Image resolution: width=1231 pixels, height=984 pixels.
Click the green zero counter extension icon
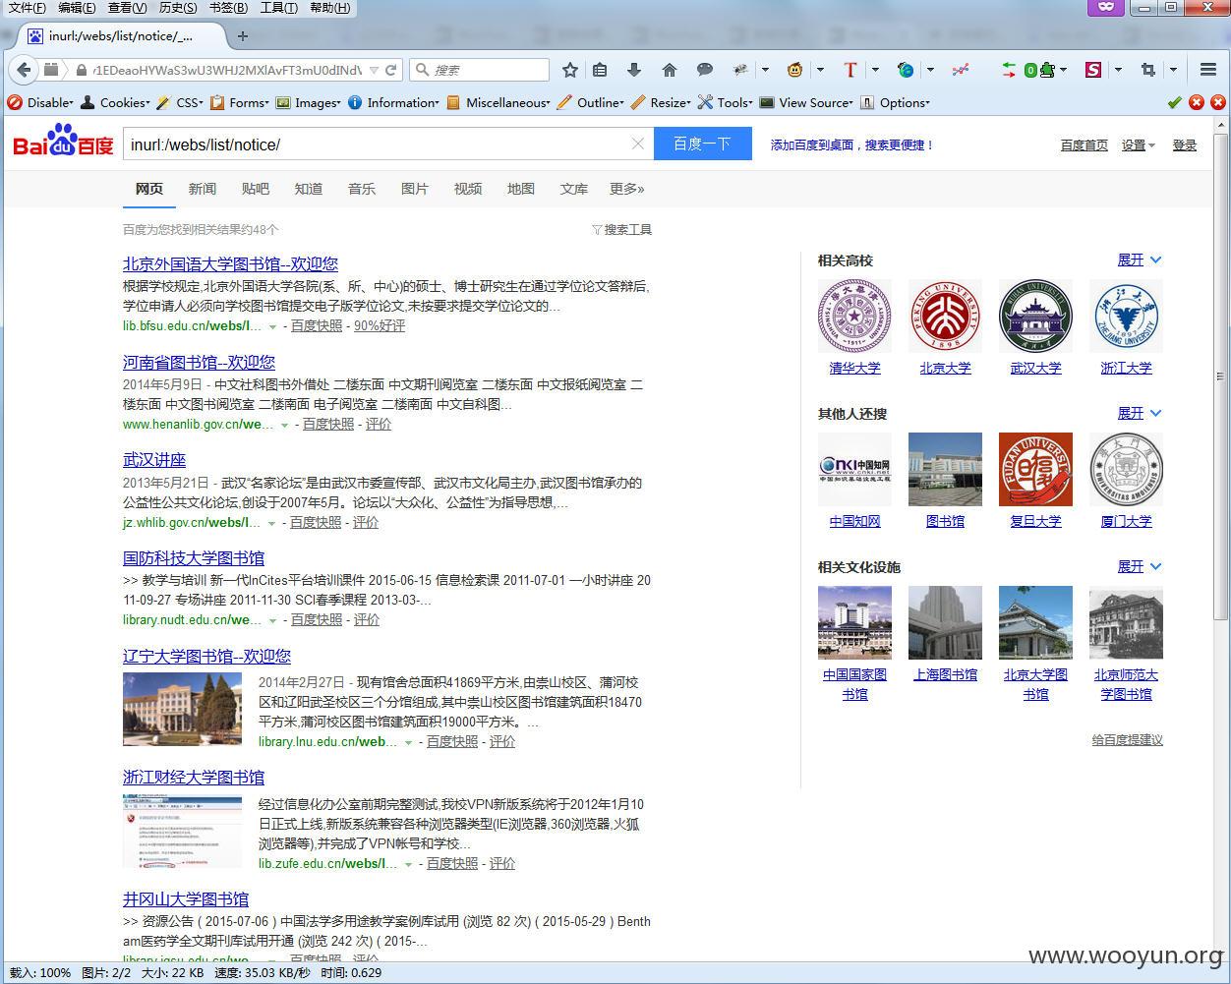(x=1038, y=70)
